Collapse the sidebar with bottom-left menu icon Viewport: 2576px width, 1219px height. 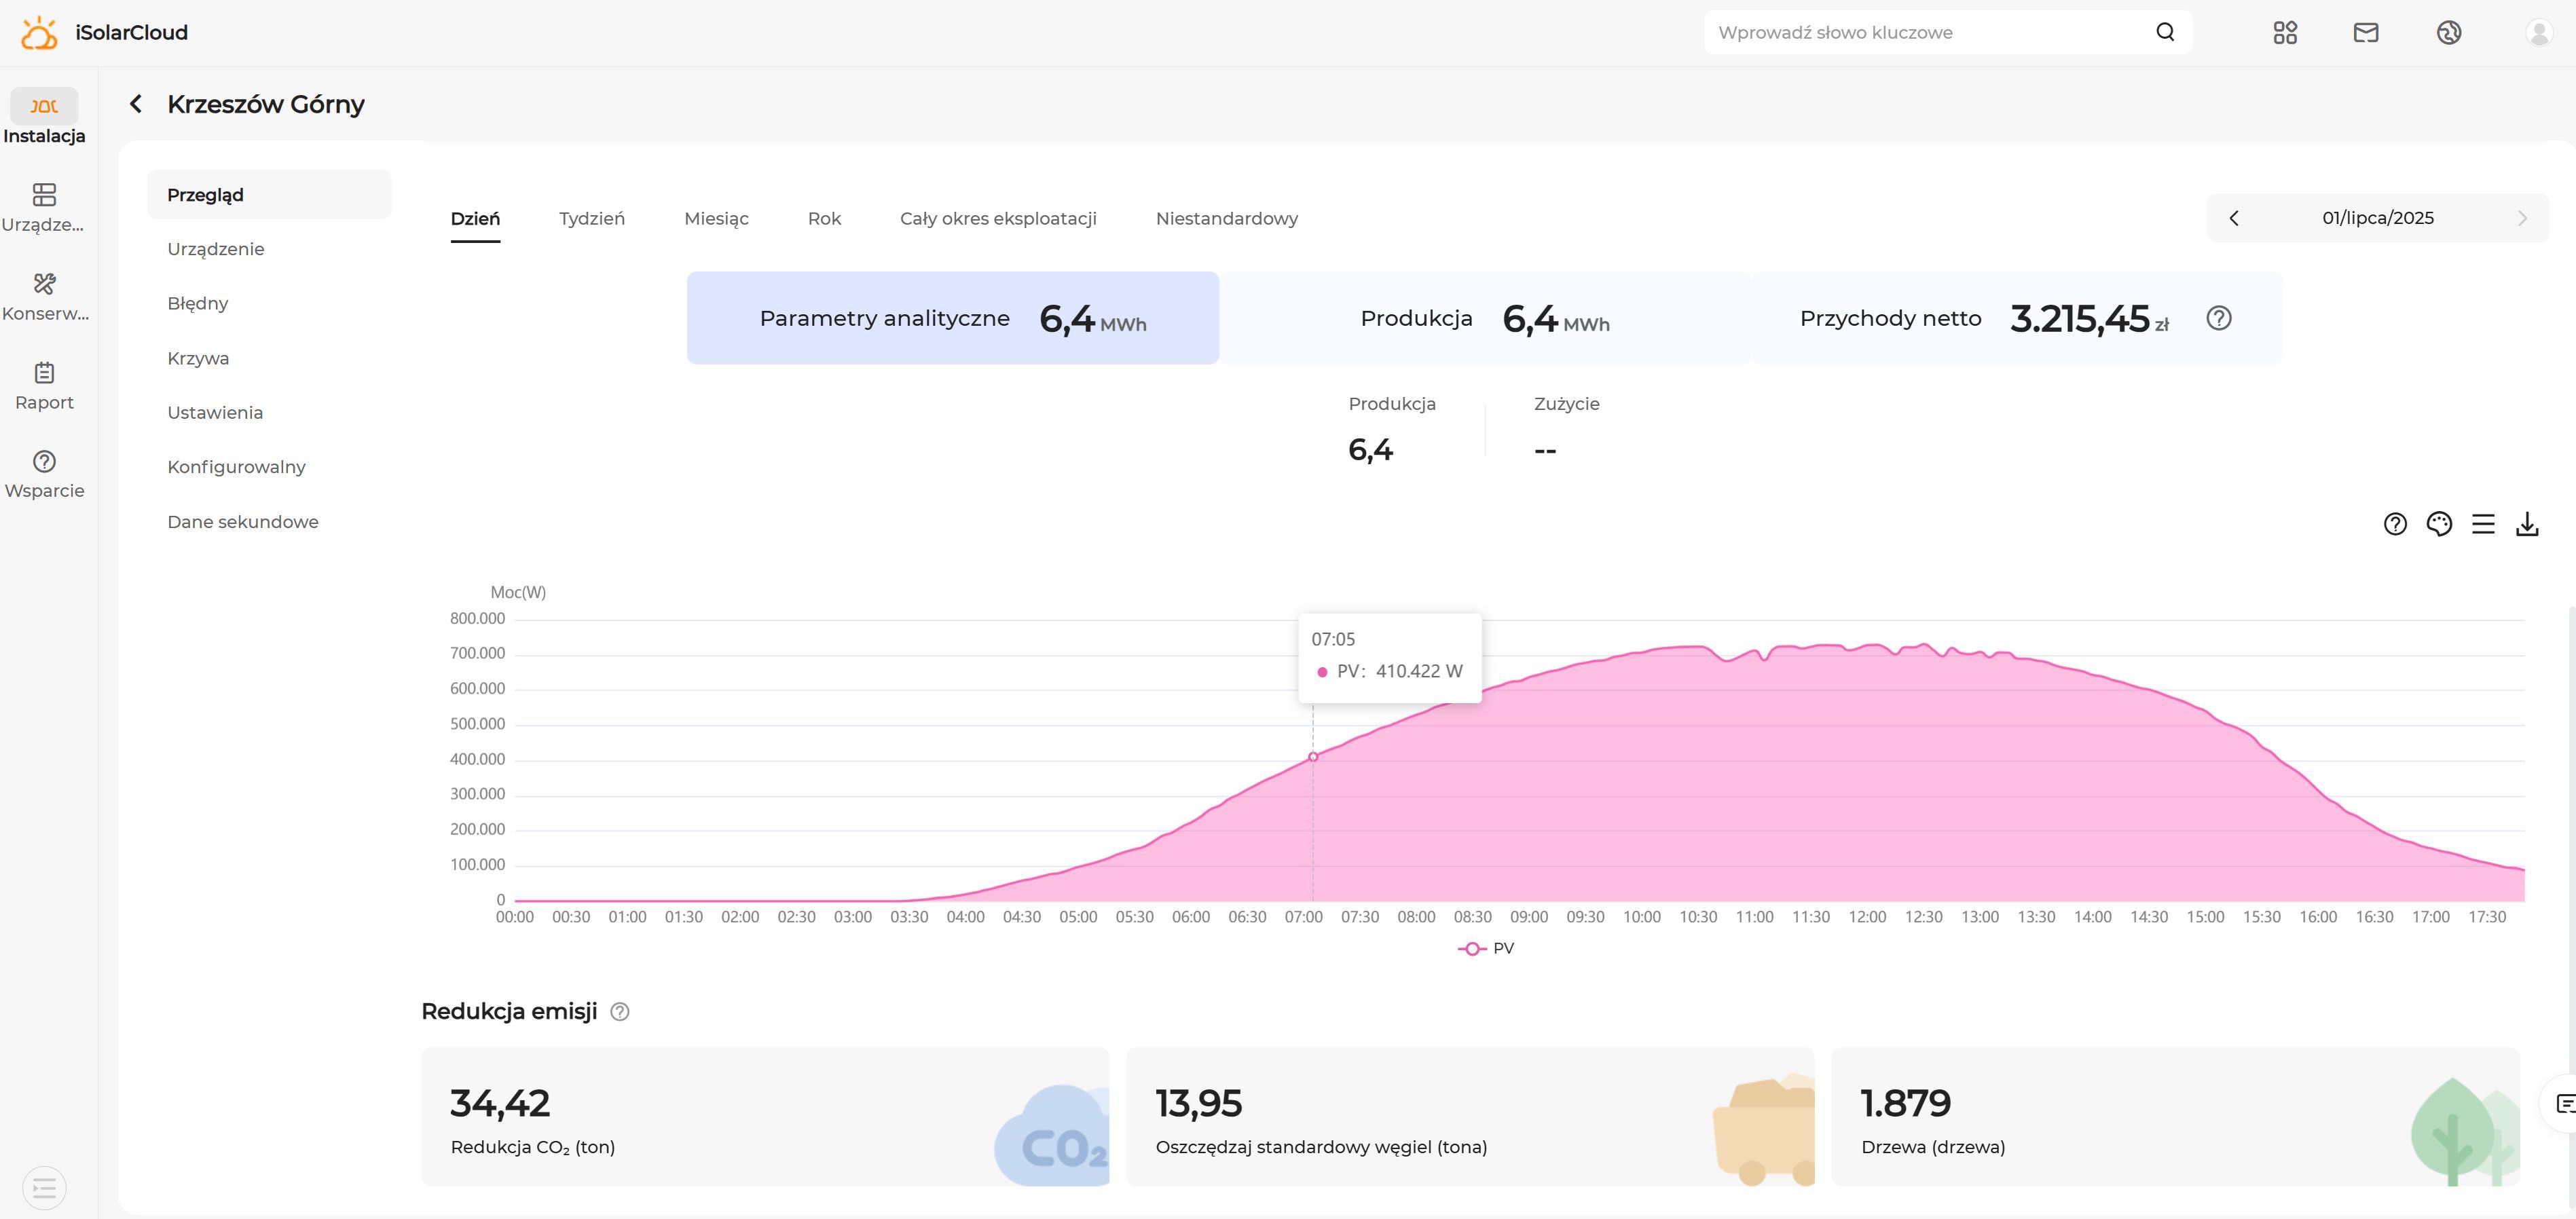tap(44, 1188)
